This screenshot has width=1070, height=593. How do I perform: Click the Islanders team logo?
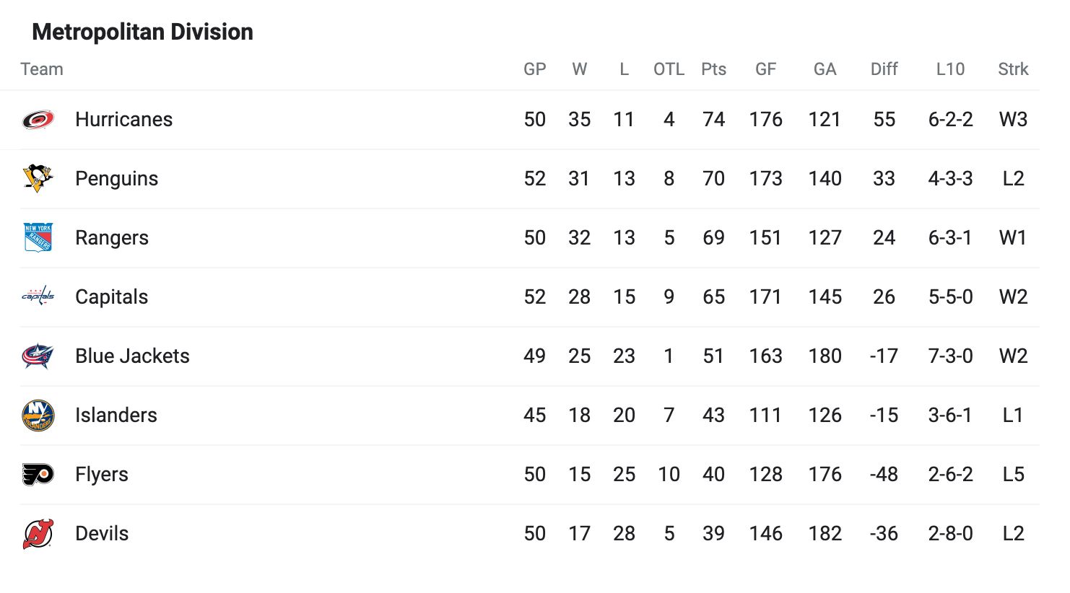pyautogui.click(x=38, y=416)
